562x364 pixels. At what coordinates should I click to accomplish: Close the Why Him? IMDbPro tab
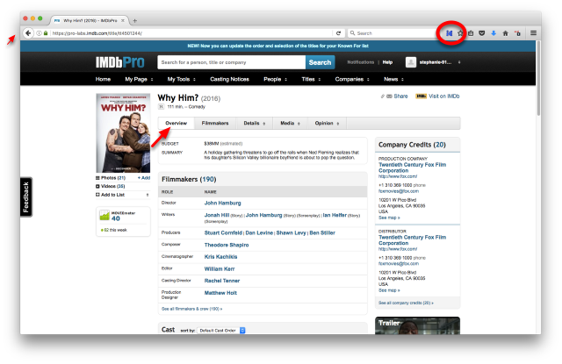click(123, 21)
